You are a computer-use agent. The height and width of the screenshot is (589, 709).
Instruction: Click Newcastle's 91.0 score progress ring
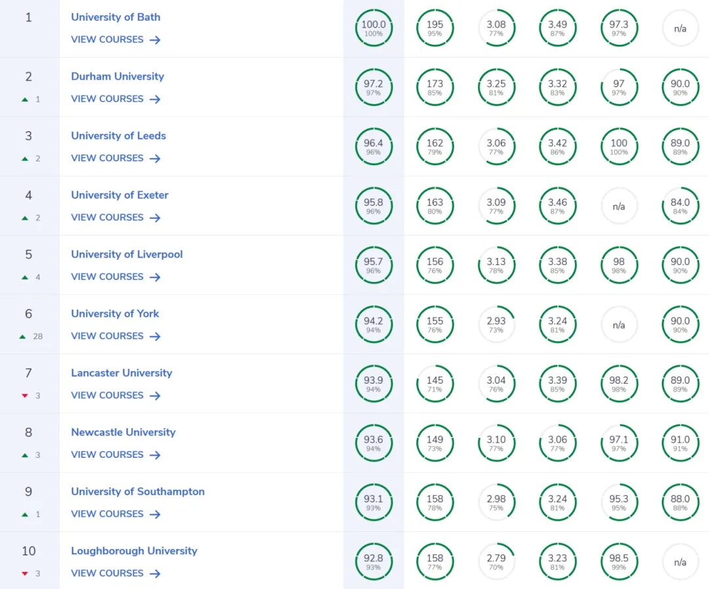pos(680,443)
